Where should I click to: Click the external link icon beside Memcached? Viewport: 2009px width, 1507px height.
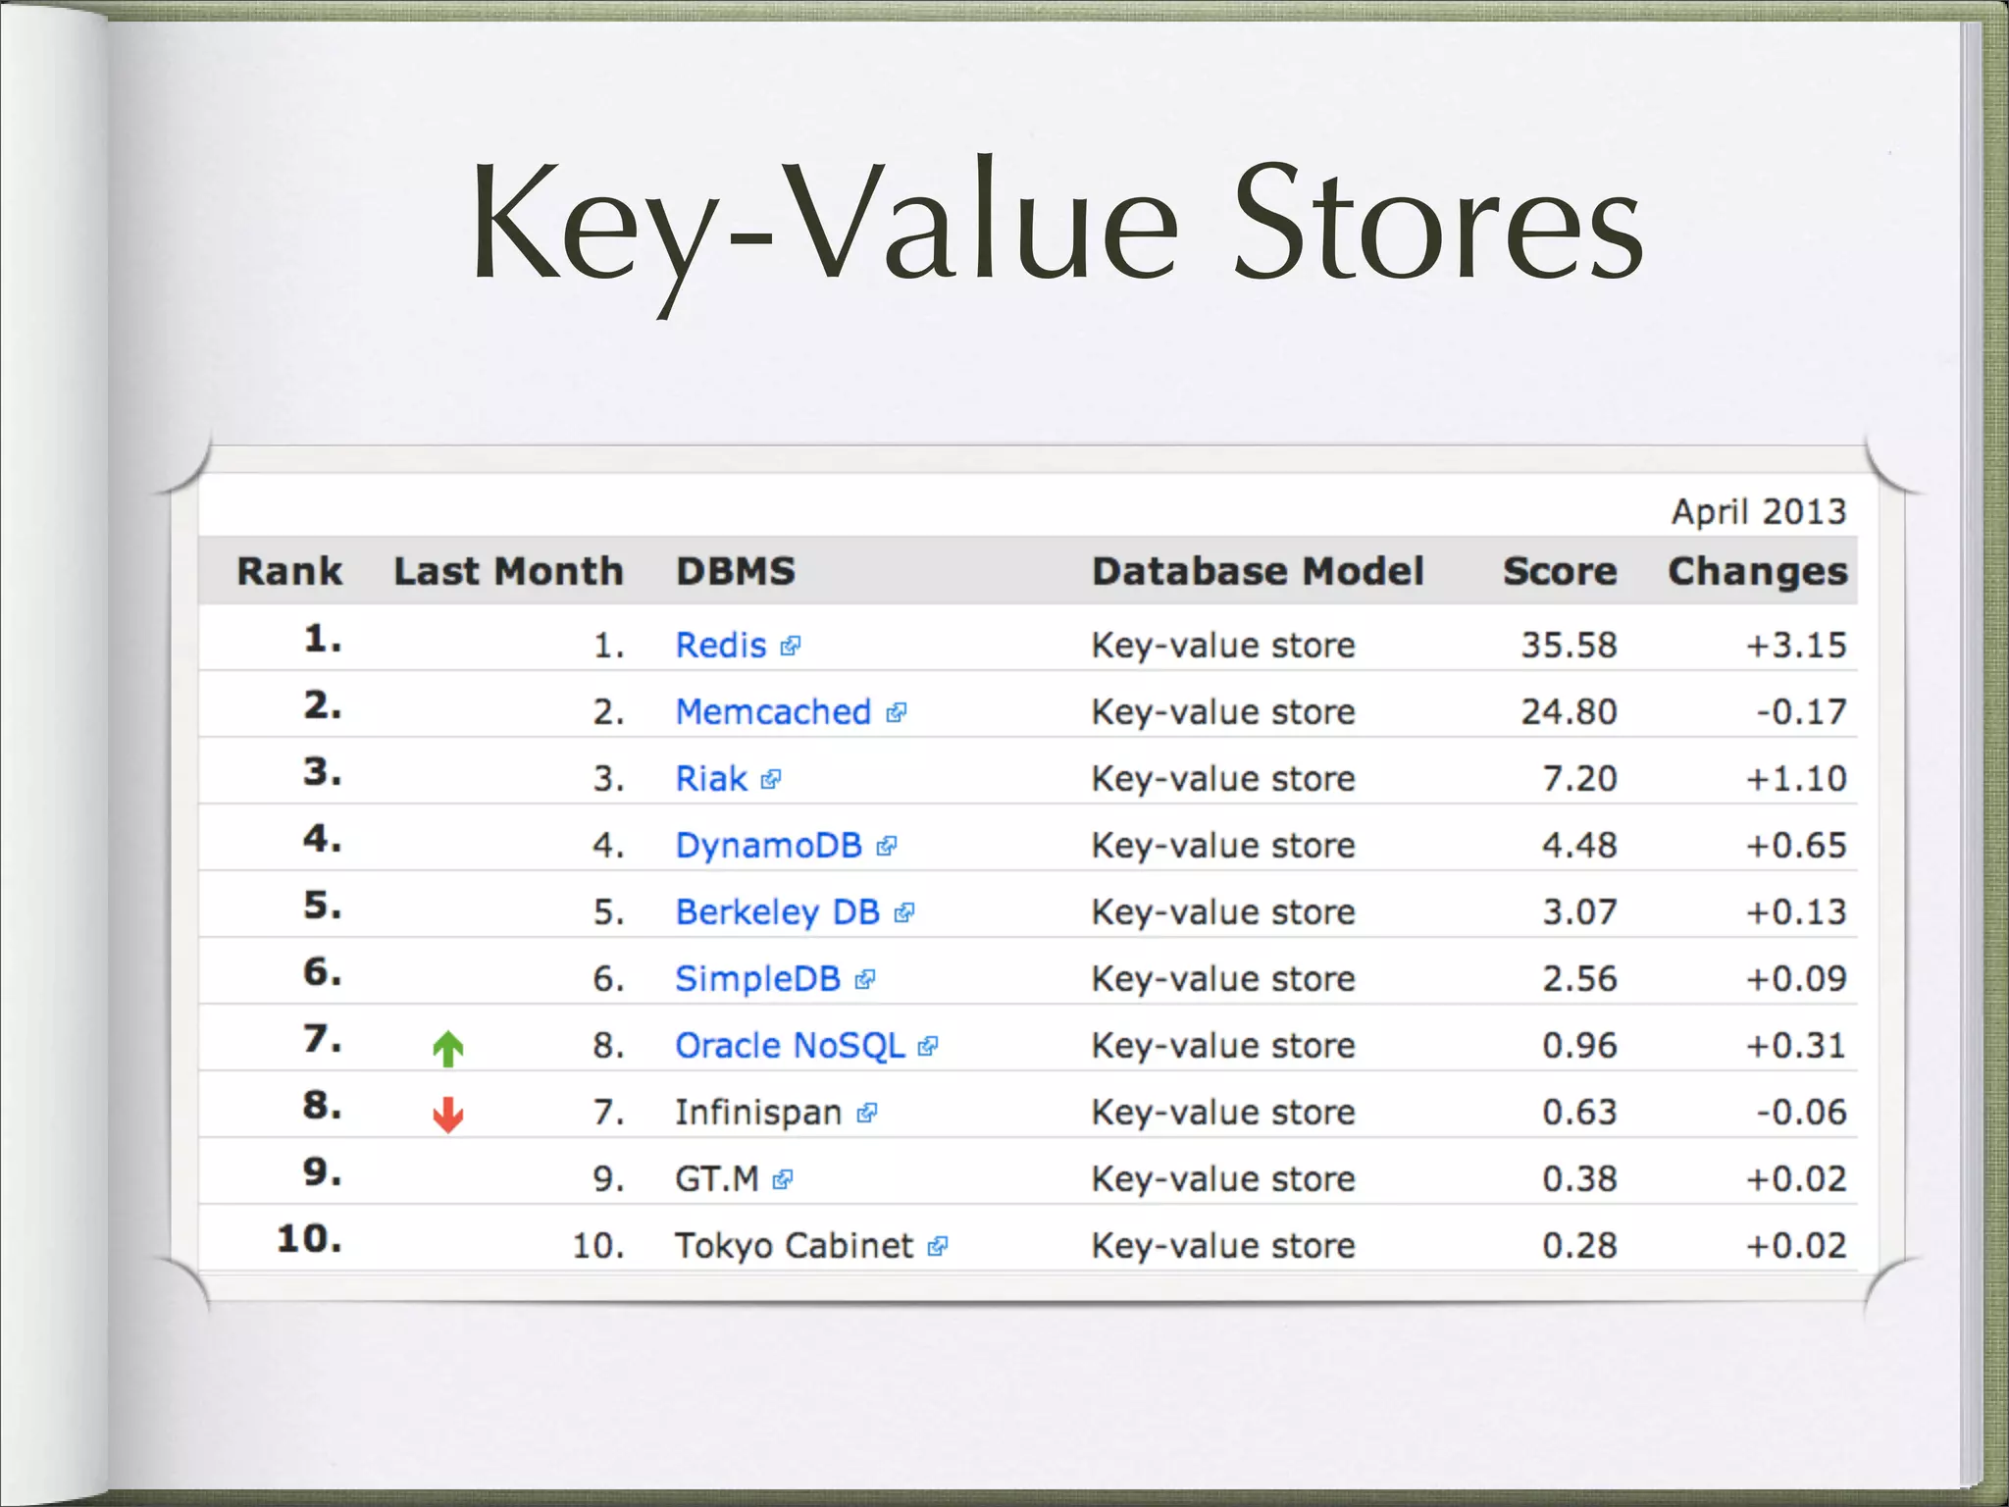click(896, 713)
